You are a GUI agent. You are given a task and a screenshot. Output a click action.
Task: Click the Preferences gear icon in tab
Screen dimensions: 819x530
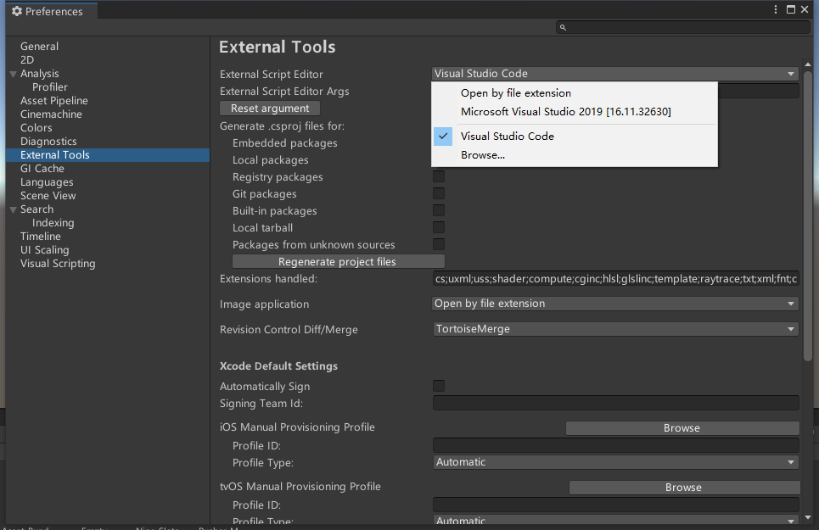pyautogui.click(x=17, y=11)
